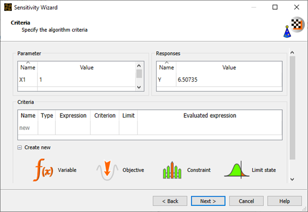Select the Y response name cell
The height and width of the screenshot is (212, 308).
click(x=166, y=80)
